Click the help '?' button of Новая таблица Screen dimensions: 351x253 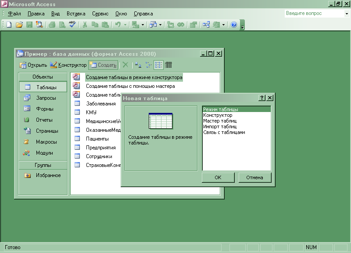(261, 98)
